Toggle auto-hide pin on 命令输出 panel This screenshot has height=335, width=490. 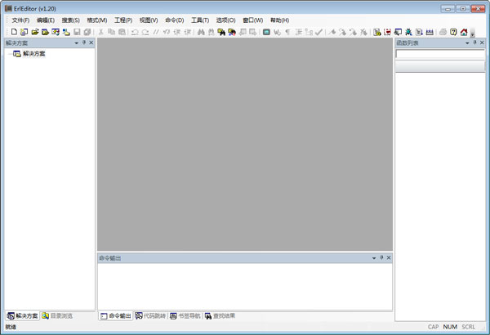tap(381, 257)
